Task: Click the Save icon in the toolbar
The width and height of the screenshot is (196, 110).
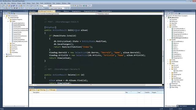Action: point(11,5)
